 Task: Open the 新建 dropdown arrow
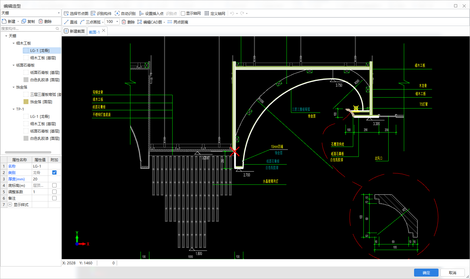click(18, 22)
